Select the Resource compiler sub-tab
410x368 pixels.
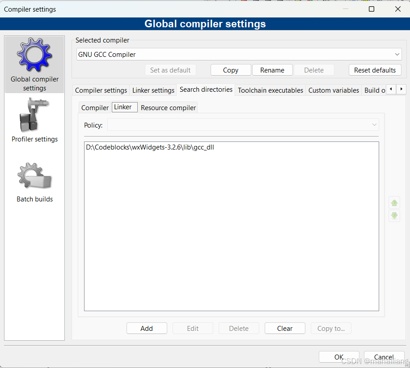point(168,107)
